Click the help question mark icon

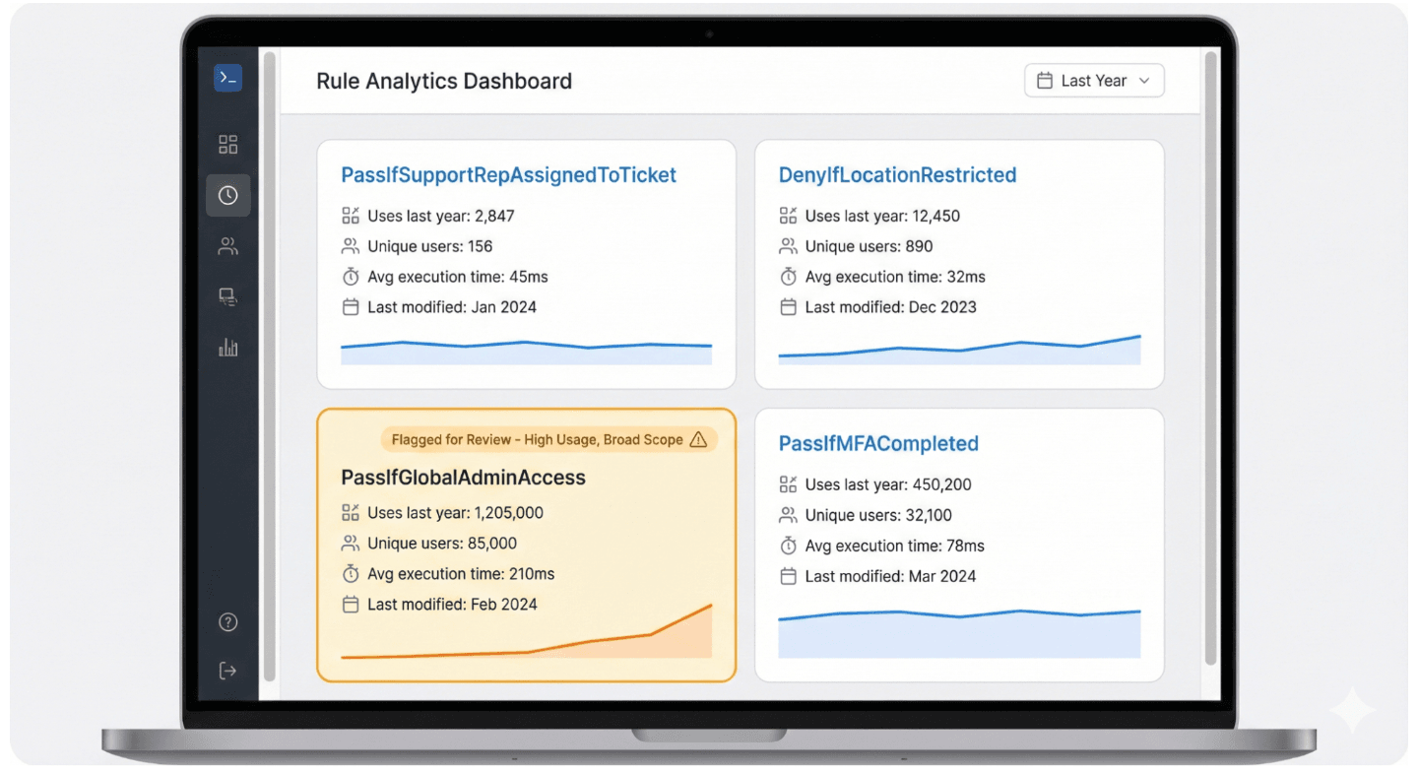tap(228, 621)
